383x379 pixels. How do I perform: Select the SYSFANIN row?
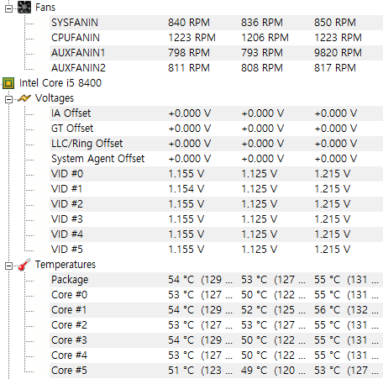[216, 23]
